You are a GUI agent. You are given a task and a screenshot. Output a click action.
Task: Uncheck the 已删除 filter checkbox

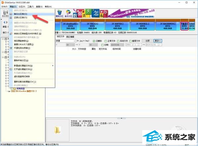click(x=94, y=41)
